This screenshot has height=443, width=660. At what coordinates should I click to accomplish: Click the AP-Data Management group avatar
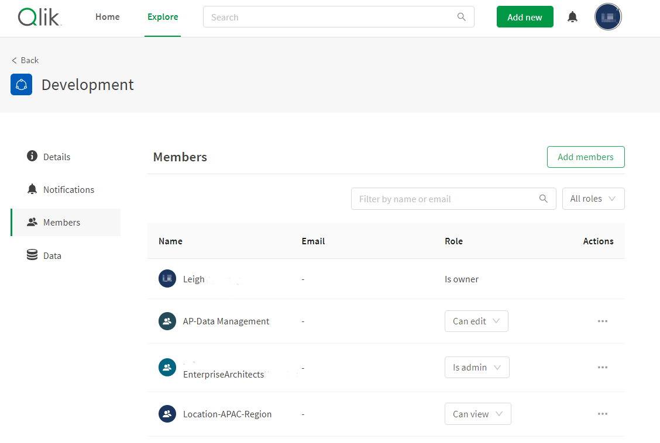[x=167, y=321]
